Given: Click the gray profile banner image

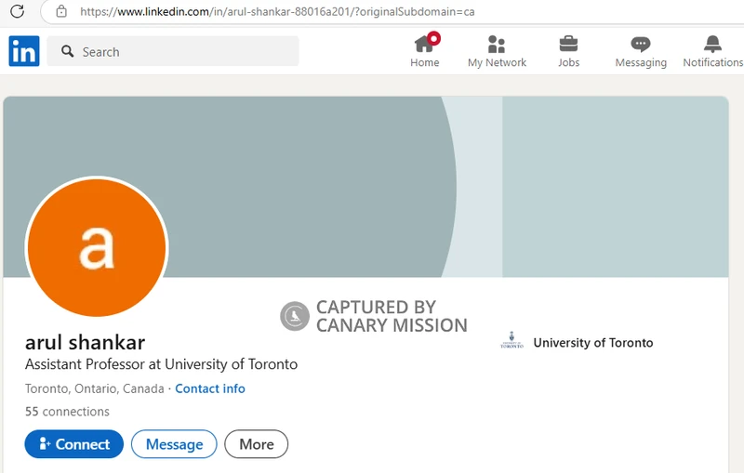Looking at the screenshot, I should click(x=372, y=167).
